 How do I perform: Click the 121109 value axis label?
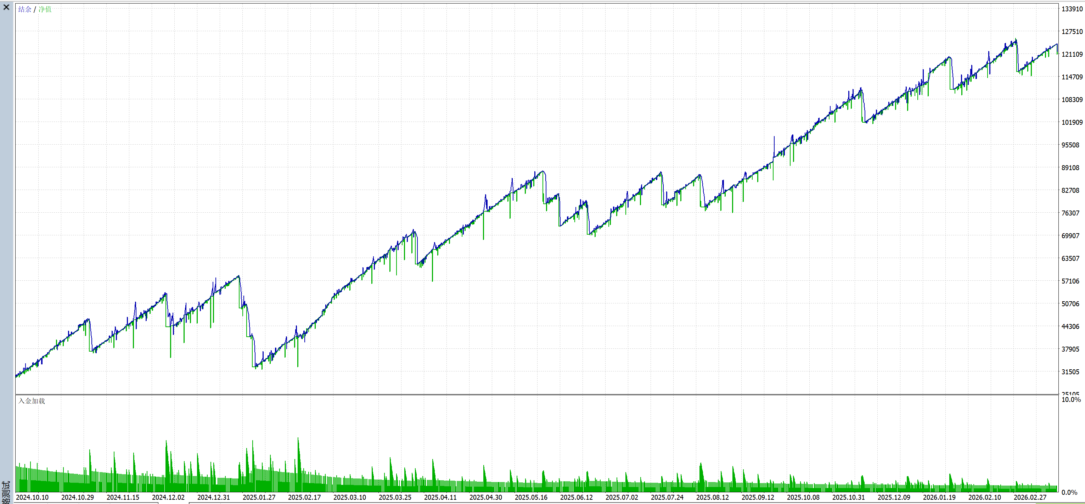click(1072, 54)
